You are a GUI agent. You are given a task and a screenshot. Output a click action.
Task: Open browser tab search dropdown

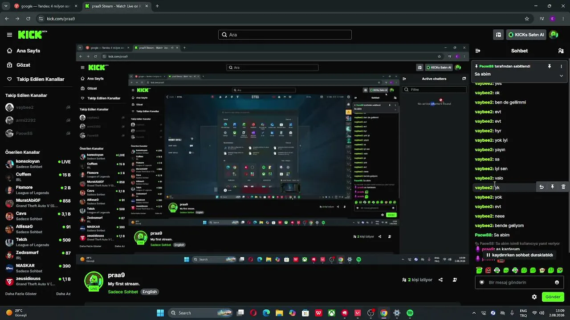coord(6,6)
